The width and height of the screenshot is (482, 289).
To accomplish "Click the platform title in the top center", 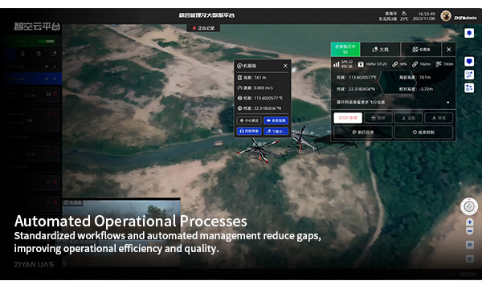I will [206, 15].
